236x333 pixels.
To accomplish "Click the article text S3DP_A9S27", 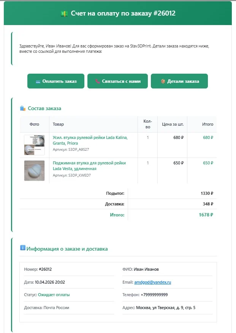I will point(79,150).
